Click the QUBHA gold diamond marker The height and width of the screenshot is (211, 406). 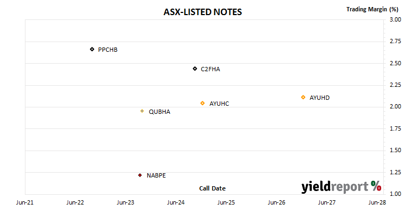[142, 111]
